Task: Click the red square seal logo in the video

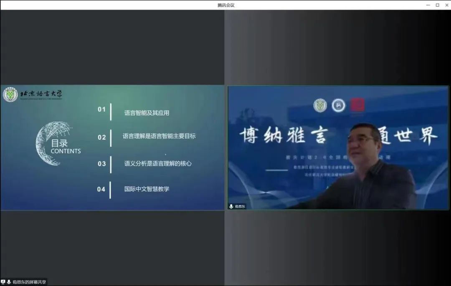Action: [x=357, y=105]
